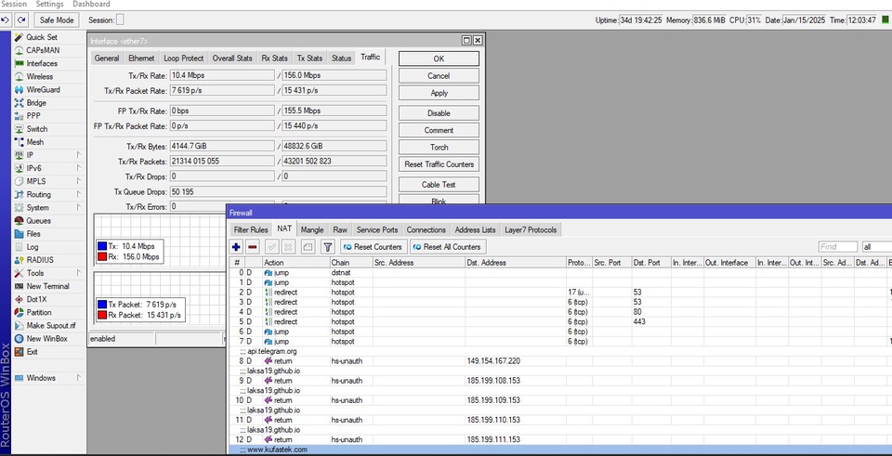
Task: Expand IP submenu
Action: pyautogui.click(x=78, y=155)
